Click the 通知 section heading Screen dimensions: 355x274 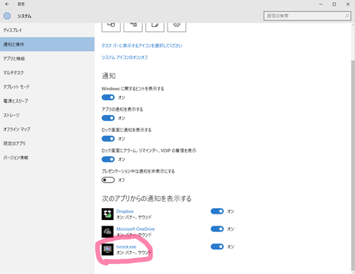[x=109, y=76]
